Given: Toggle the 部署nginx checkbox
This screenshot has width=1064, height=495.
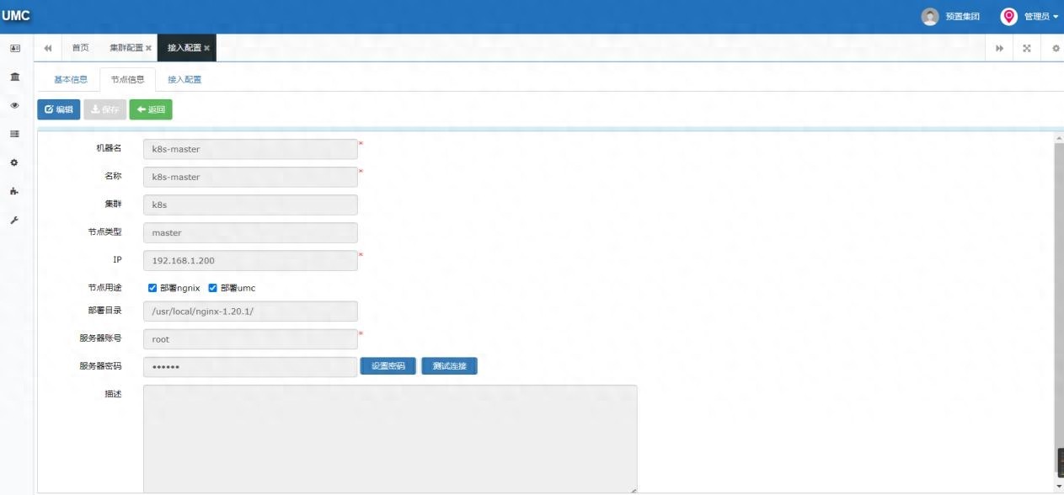Looking at the screenshot, I should coord(152,288).
